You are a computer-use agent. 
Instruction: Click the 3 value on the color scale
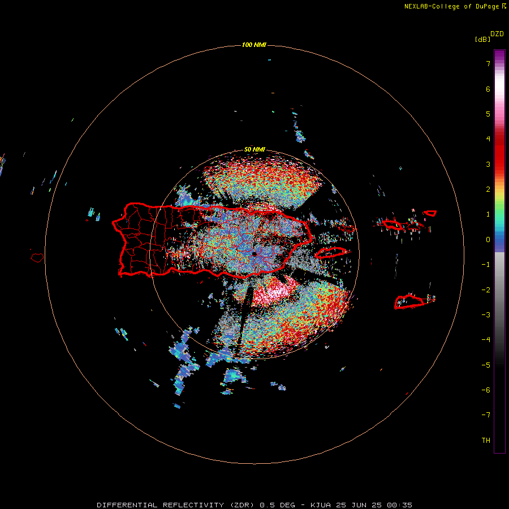488,164
